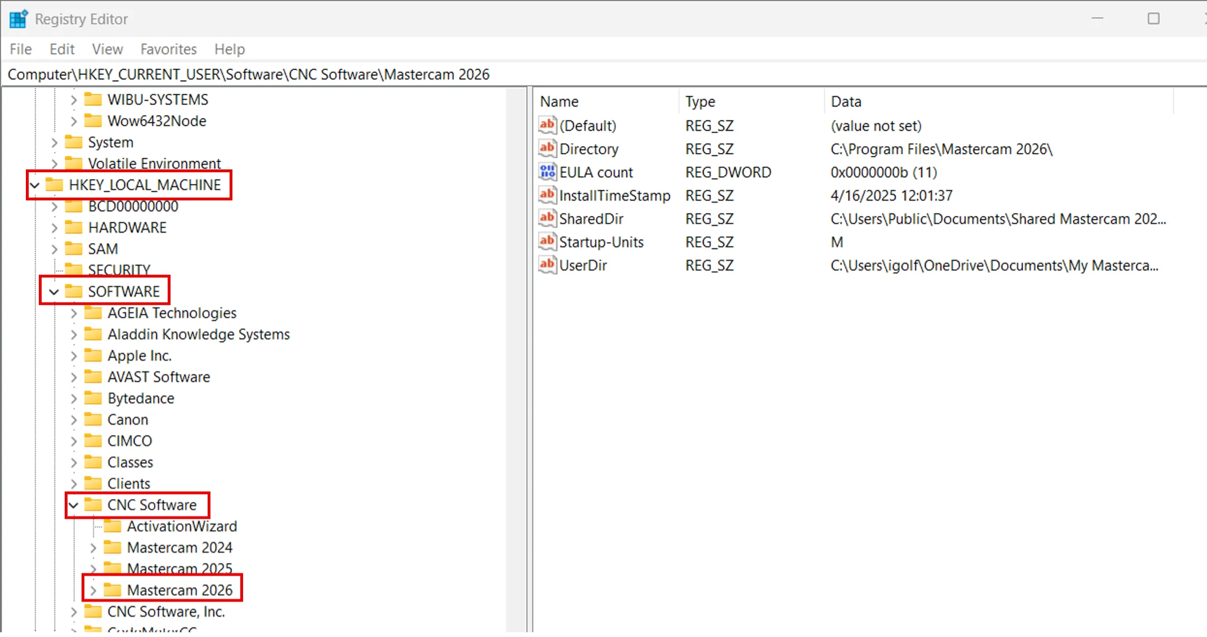Screen dimensions: 1207x637
Task: Select the Mastercam 2024 folder icon
Action: (113, 548)
